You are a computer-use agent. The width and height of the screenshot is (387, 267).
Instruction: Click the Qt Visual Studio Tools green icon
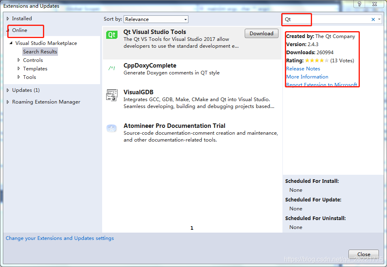112,35
